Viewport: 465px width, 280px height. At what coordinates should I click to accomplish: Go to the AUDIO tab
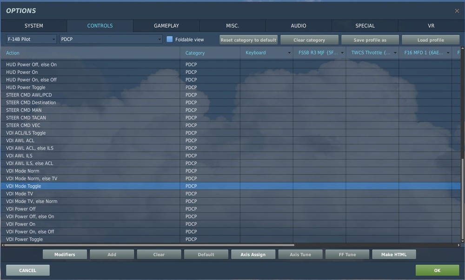point(299,26)
